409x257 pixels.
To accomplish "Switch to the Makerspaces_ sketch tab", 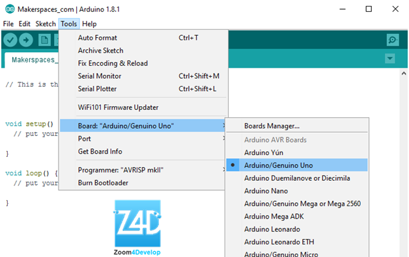I will tap(32, 60).
